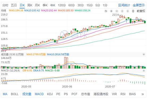Switch to 1分 interval
This screenshot has height=99, width=147.
click(x=105, y=5)
